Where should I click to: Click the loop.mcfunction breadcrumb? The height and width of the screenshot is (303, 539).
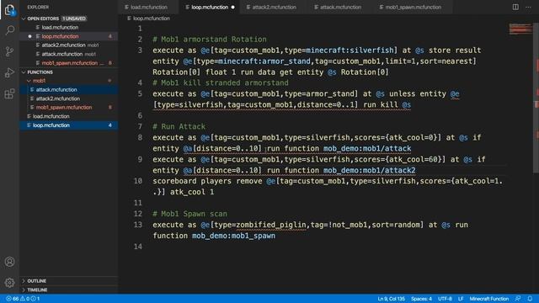click(151, 19)
